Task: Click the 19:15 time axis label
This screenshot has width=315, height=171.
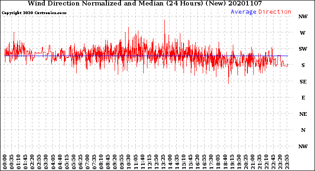Action: coord(232,162)
